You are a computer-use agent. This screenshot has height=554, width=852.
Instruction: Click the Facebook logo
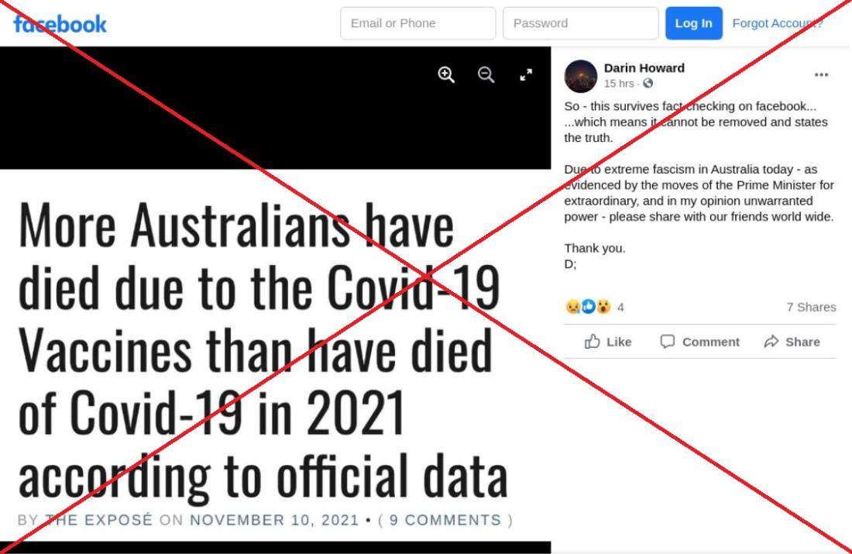[x=60, y=24]
